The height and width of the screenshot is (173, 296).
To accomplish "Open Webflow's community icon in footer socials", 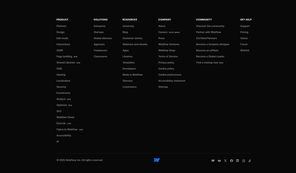I will [x=213, y=161].
